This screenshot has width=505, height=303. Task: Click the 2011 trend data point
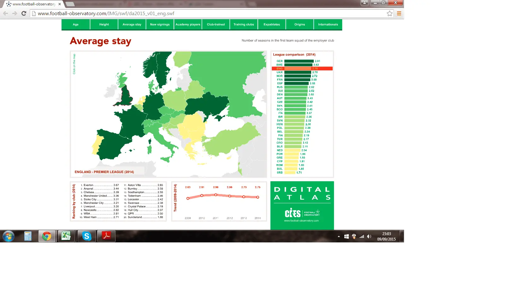tap(216, 195)
